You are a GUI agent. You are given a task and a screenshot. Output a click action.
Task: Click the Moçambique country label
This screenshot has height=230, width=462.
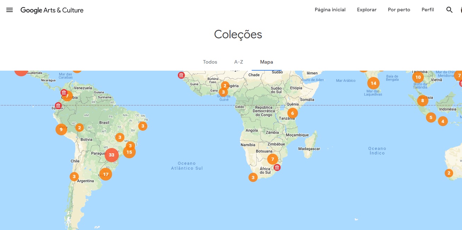(297, 135)
